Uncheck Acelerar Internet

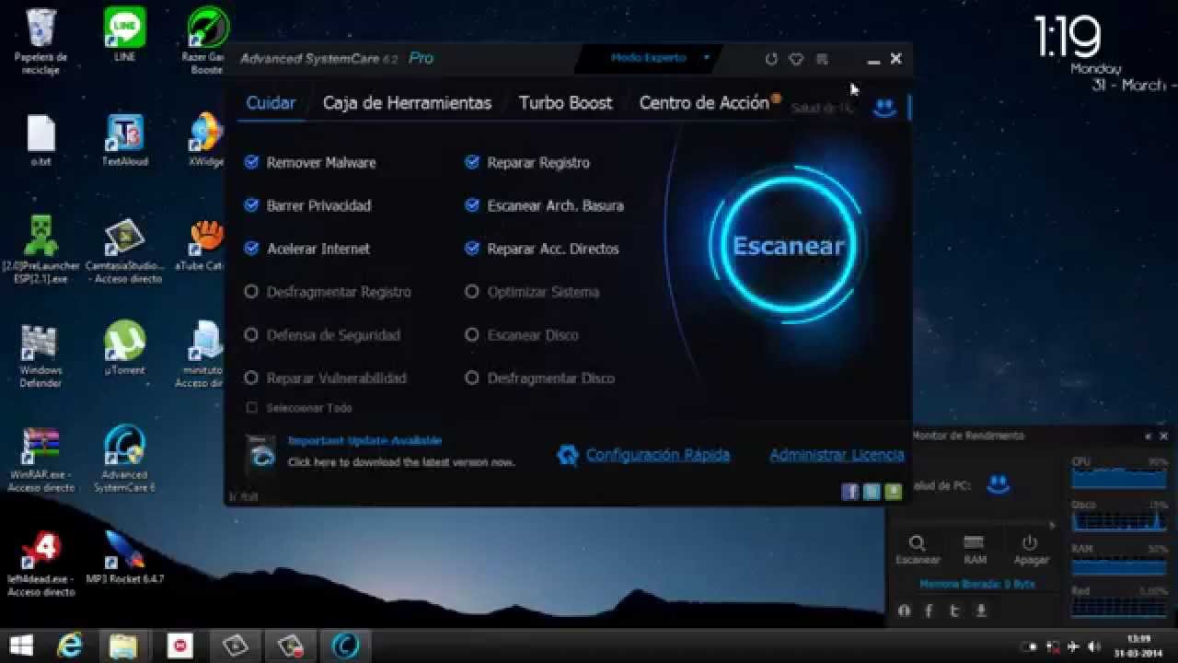tap(251, 249)
